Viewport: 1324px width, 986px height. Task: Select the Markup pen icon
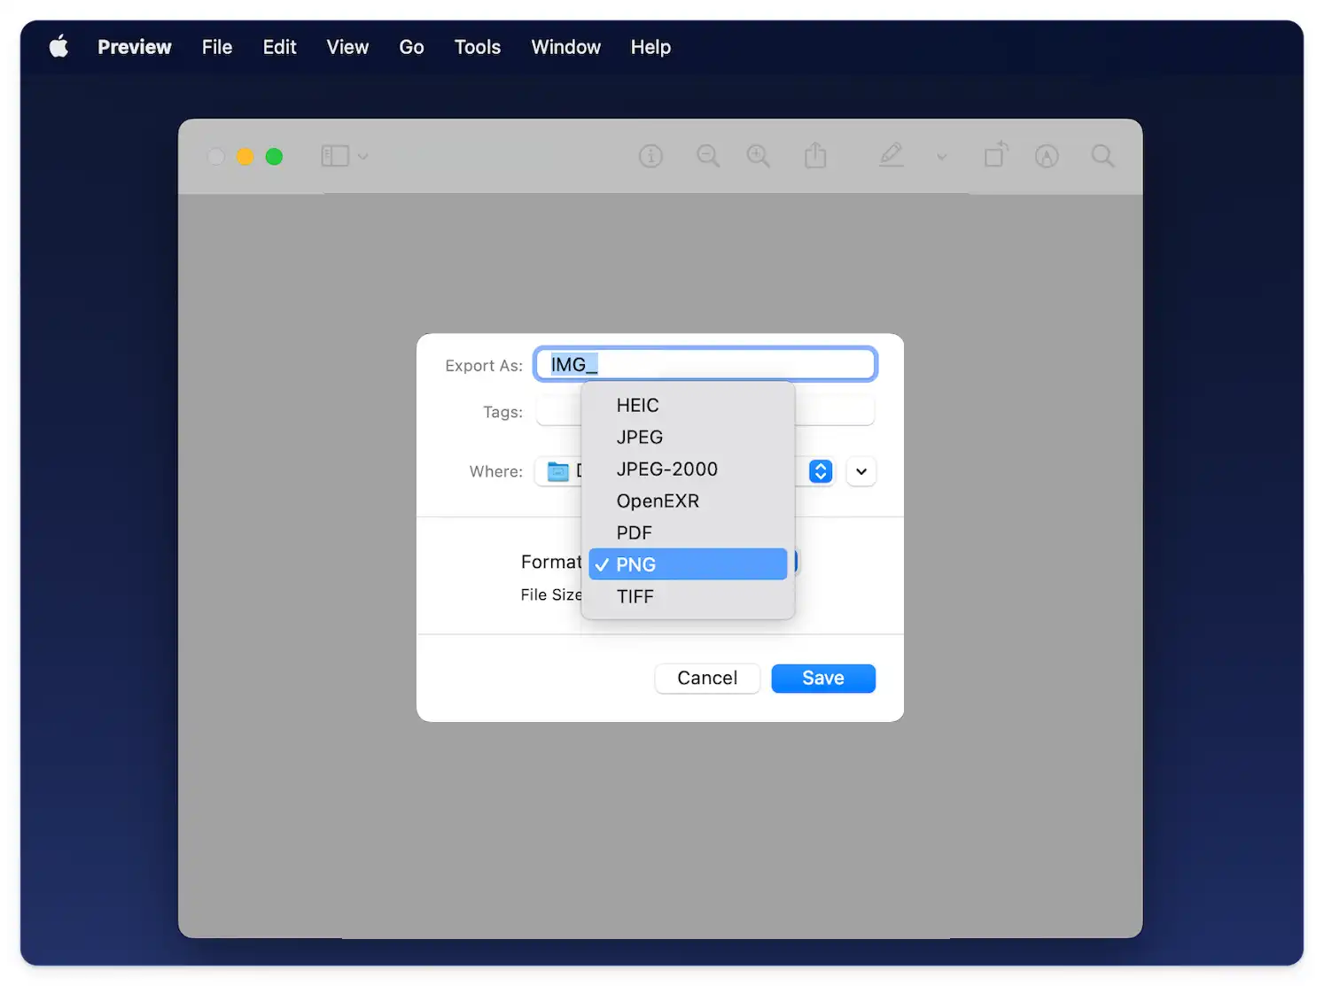pyautogui.click(x=891, y=156)
